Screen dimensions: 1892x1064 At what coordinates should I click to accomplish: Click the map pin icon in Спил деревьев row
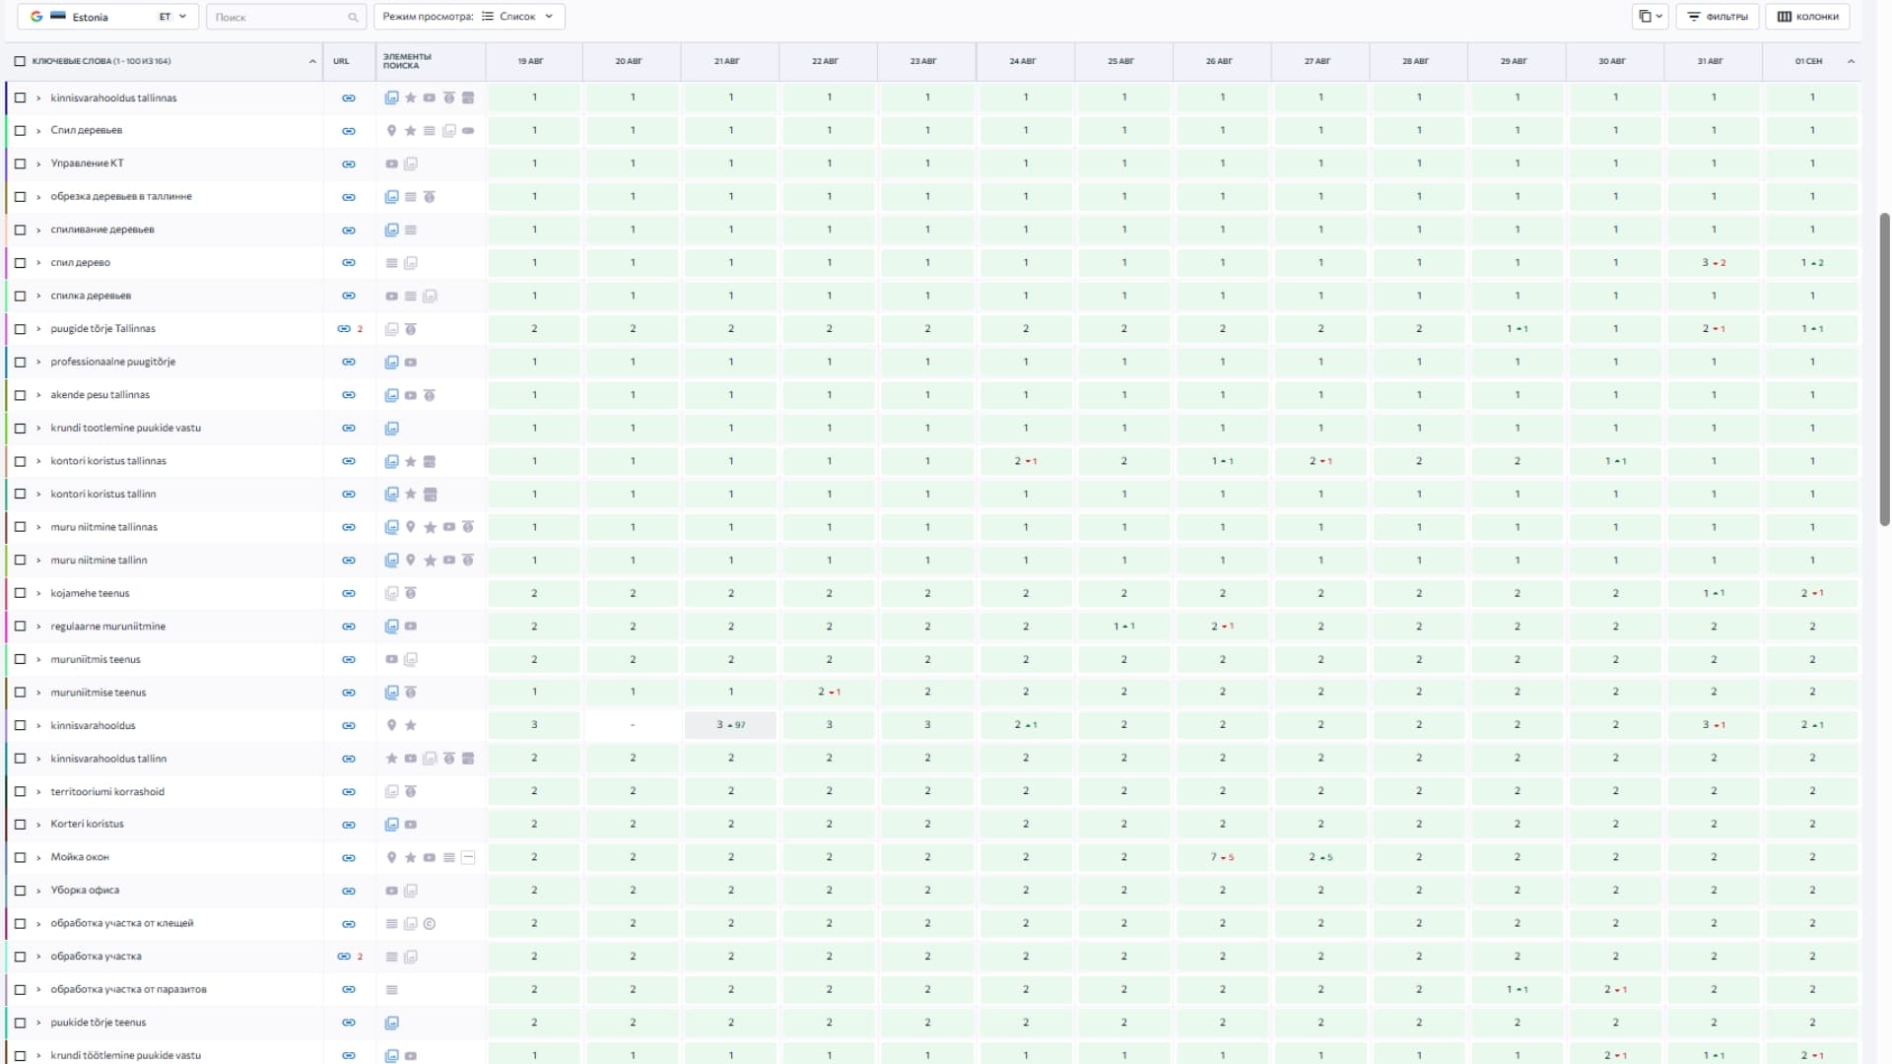pyautogui.click(x=391, y=130)
